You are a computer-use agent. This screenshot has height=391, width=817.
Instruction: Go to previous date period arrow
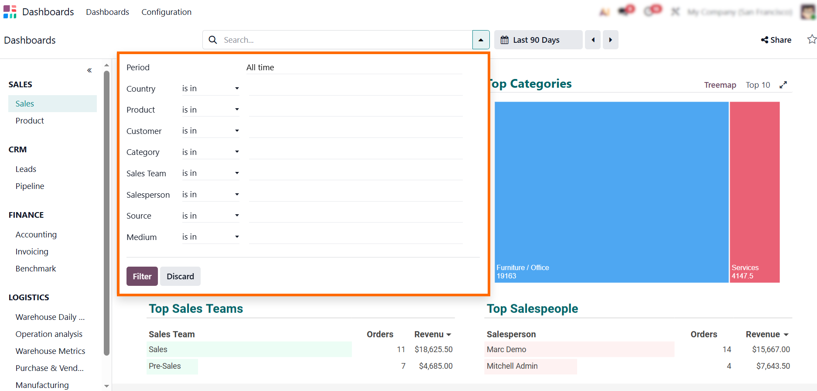pyautogui.click(x=593, y=40)
